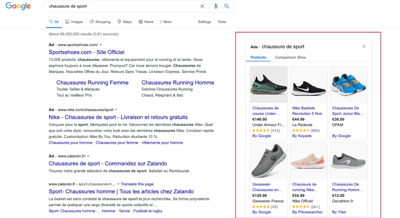Click the pink Nike running shoe image
Screen dimensions: 400x218
pos(309,161)
